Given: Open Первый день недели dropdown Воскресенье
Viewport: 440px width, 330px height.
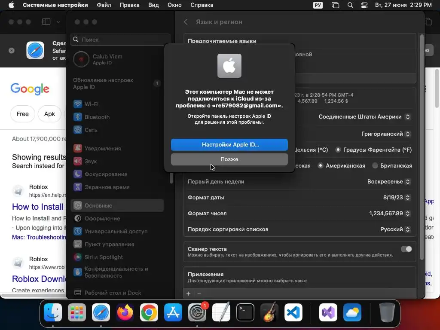Looking at the screenshot, I should 389,182.
